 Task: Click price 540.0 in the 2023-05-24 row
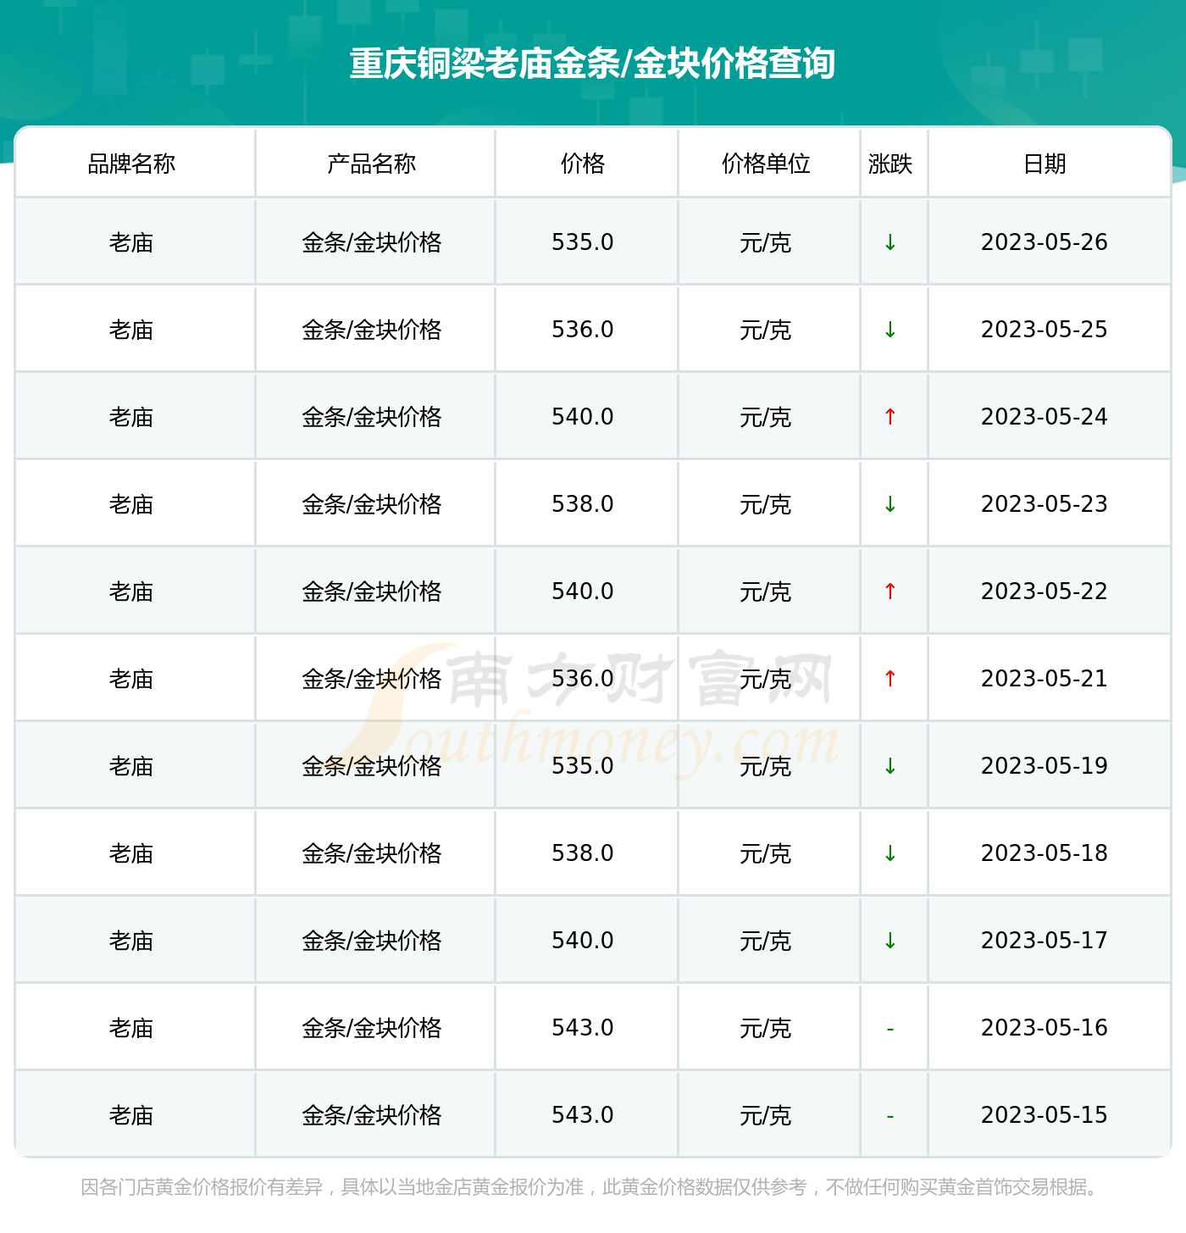coord(583,417)
